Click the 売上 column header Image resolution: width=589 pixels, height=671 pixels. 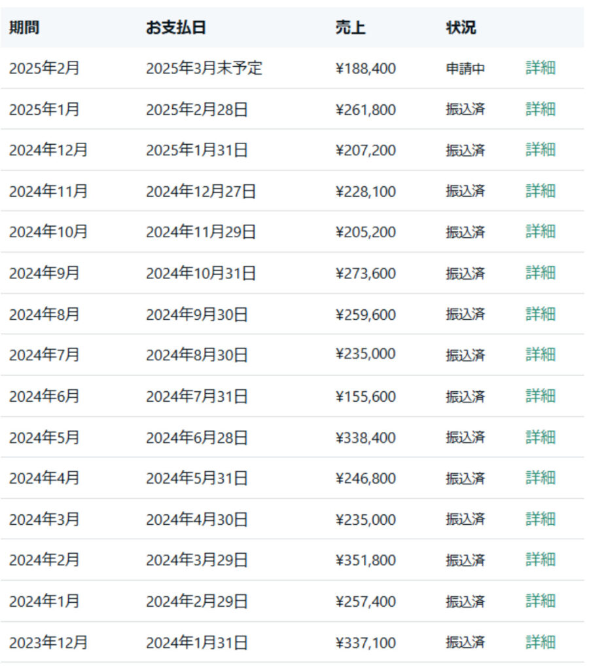(x=350, y=28)
